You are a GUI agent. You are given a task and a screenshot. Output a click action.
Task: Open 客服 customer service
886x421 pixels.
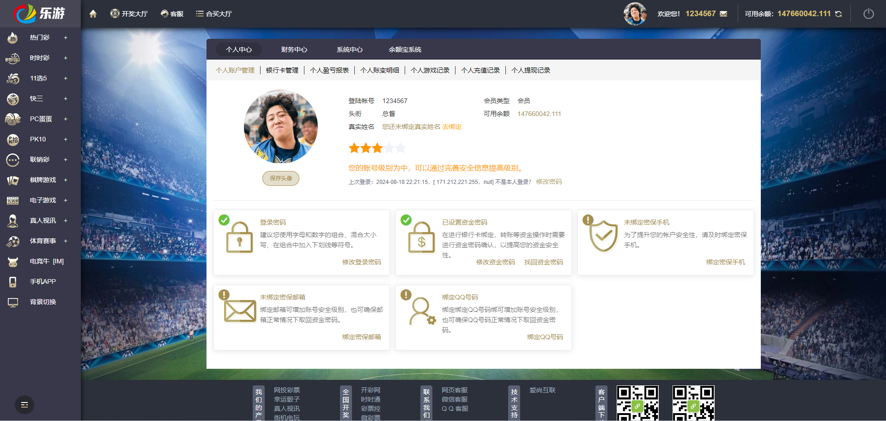tap(172, 14)
